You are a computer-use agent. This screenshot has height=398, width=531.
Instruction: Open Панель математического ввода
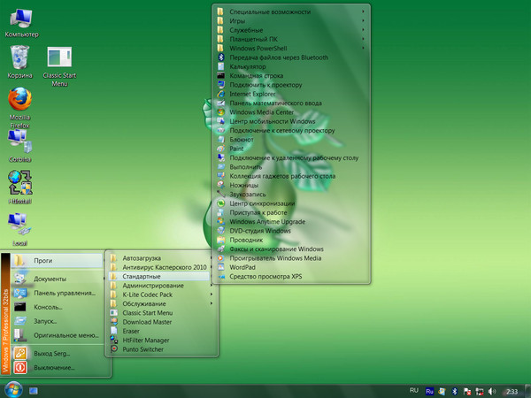click(x=291, y=103)
